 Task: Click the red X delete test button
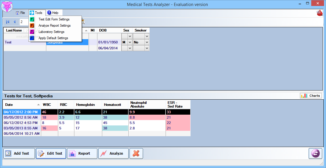click(136, 154)
